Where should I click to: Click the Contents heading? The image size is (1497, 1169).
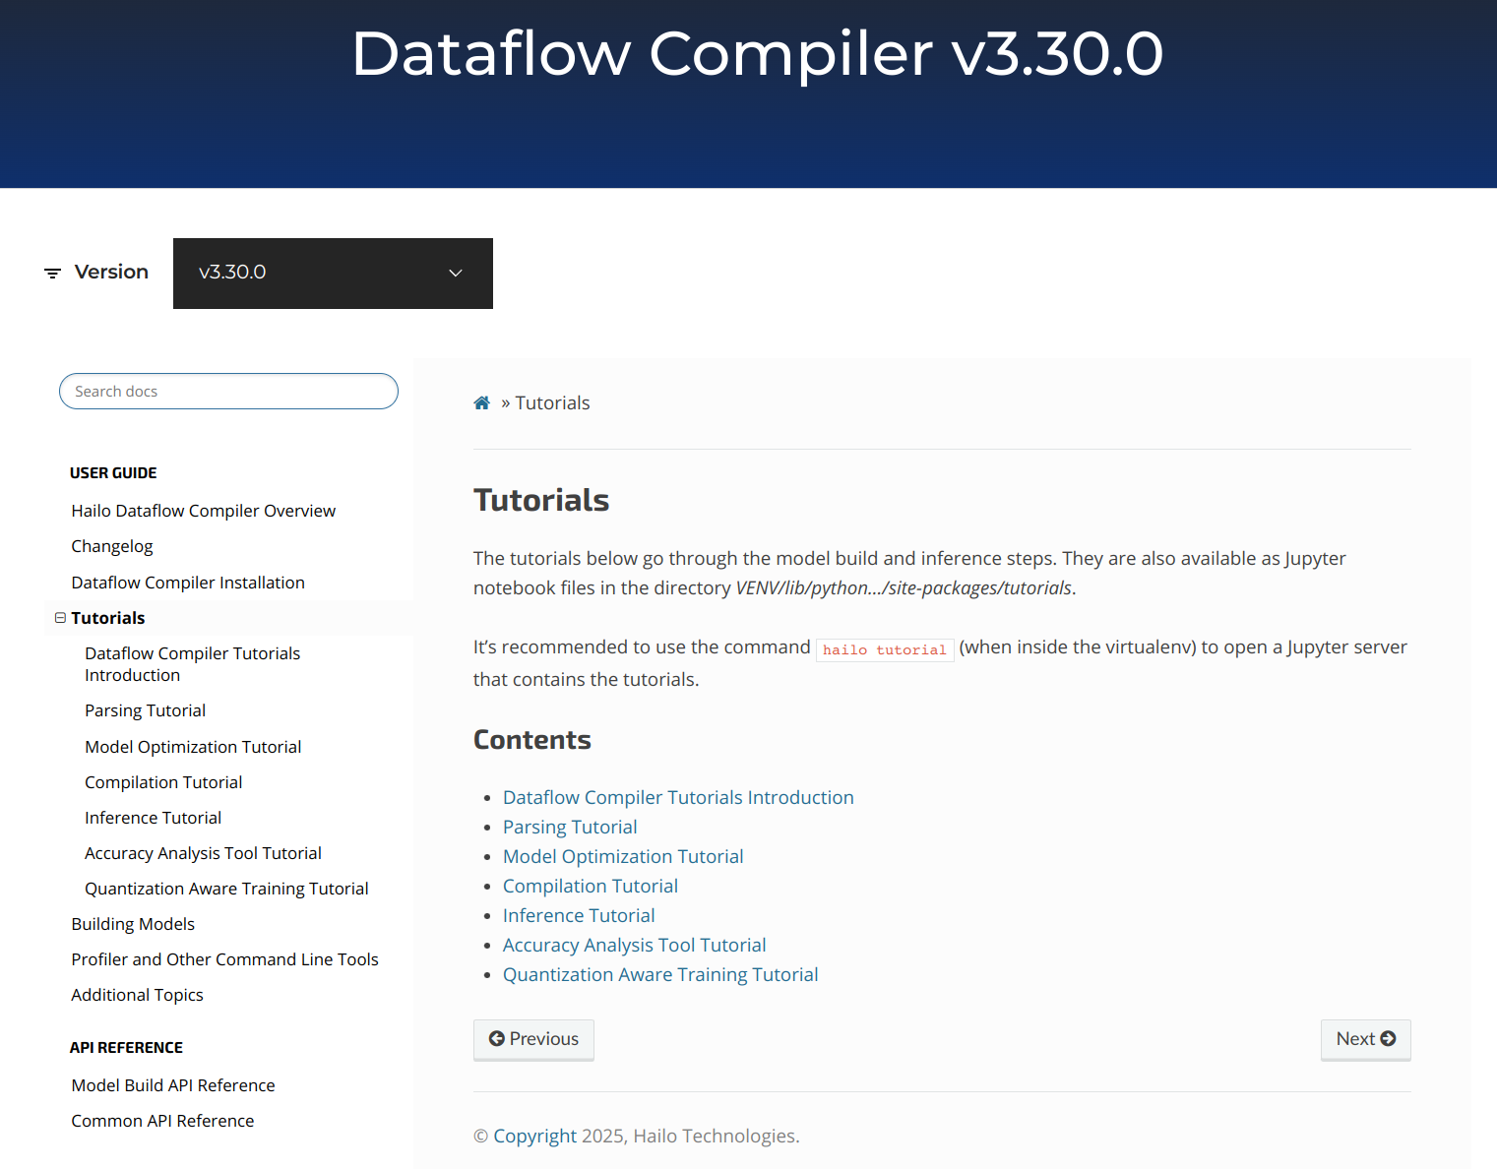[532, 740]
